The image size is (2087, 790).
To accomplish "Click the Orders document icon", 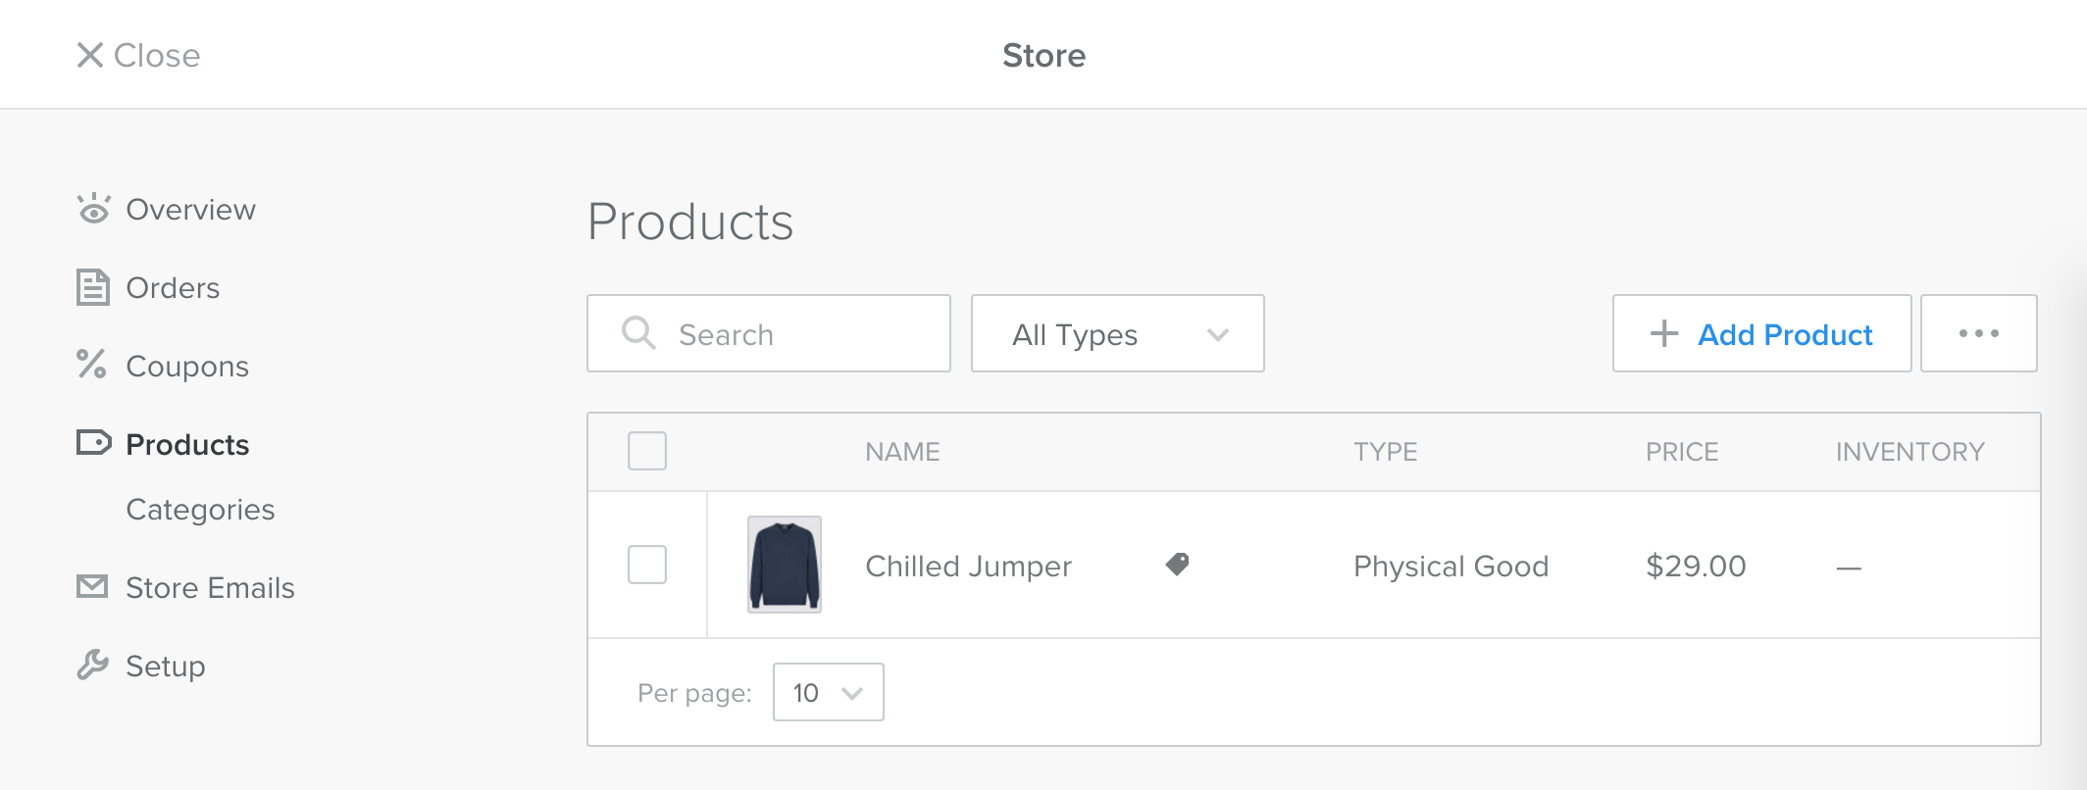I will [x=93, y=287].
